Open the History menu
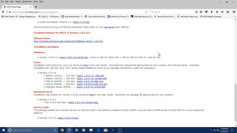The width and height of the screenshot is (237, 133). click(18, 1)
